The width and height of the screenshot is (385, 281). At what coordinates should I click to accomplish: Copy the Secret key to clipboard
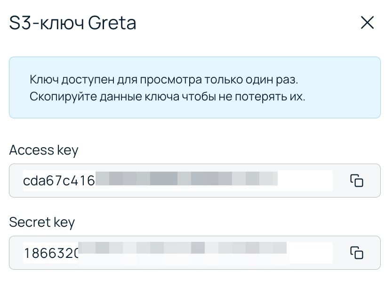click(x=356, y=252)
